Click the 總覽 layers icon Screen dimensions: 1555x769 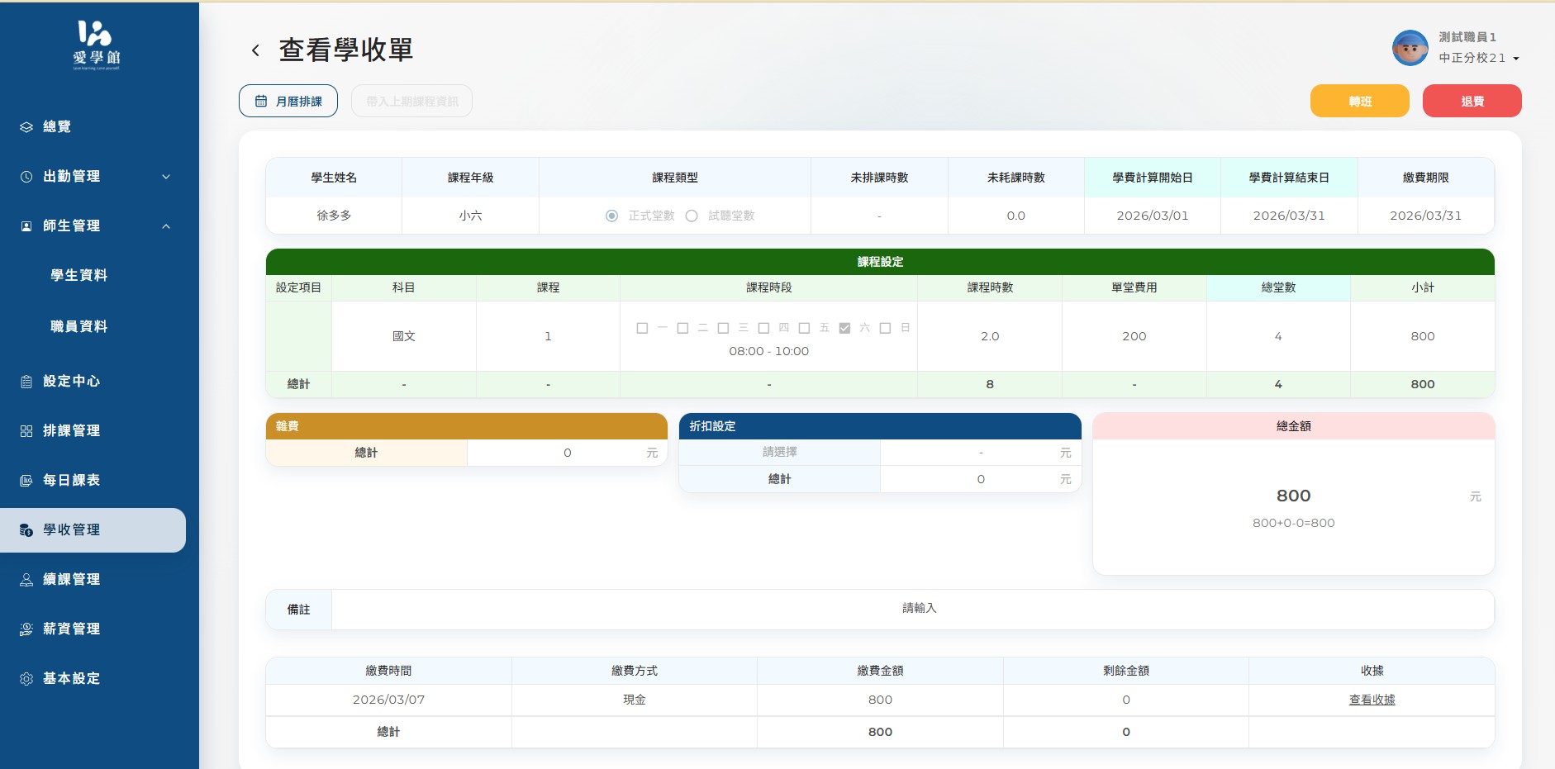[26, 126]
